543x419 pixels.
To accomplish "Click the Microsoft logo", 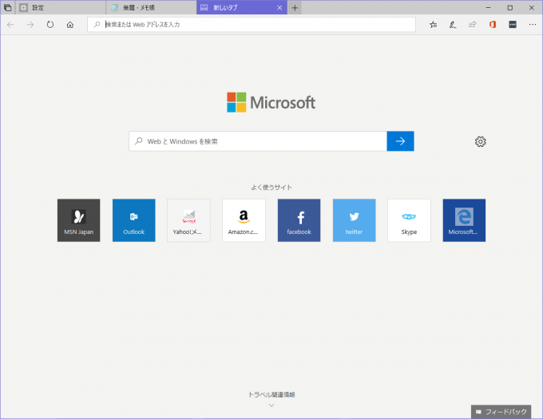I will tap(271, 102).
